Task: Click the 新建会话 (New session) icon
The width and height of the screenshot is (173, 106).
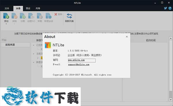Action: (x=48, y=16)
